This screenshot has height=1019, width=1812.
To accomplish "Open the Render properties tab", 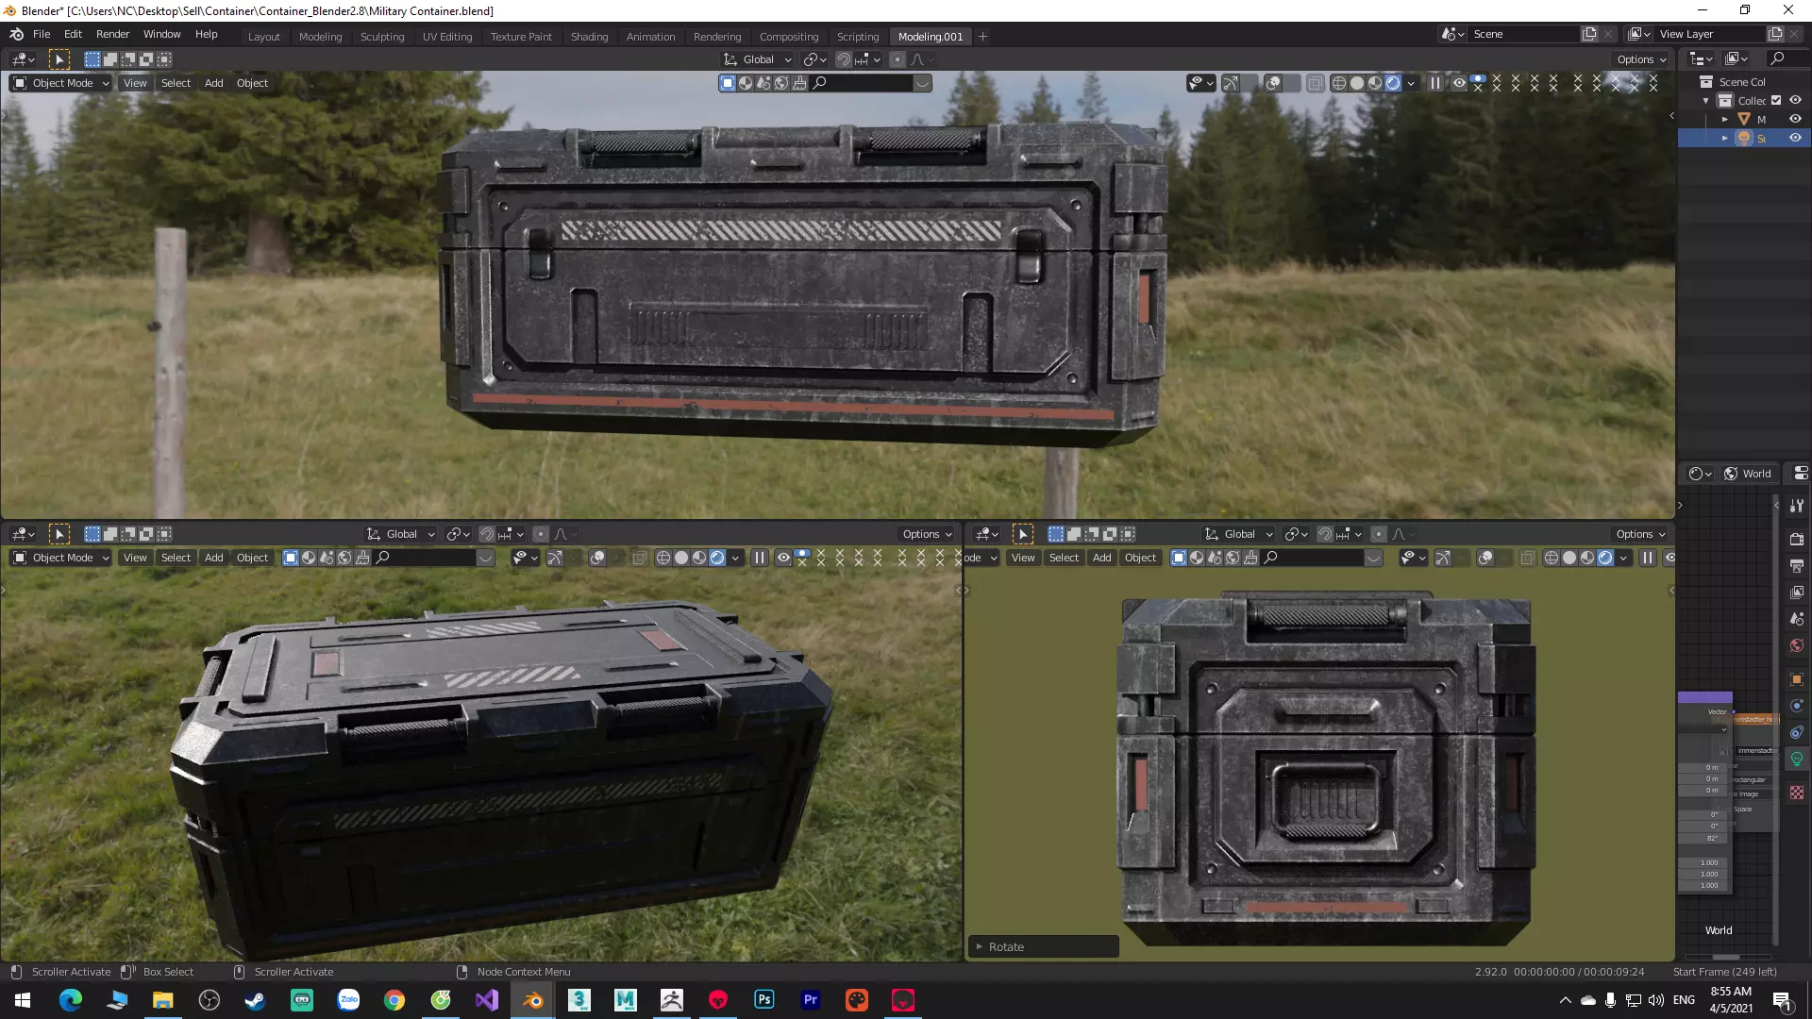I will (1796, 539).
